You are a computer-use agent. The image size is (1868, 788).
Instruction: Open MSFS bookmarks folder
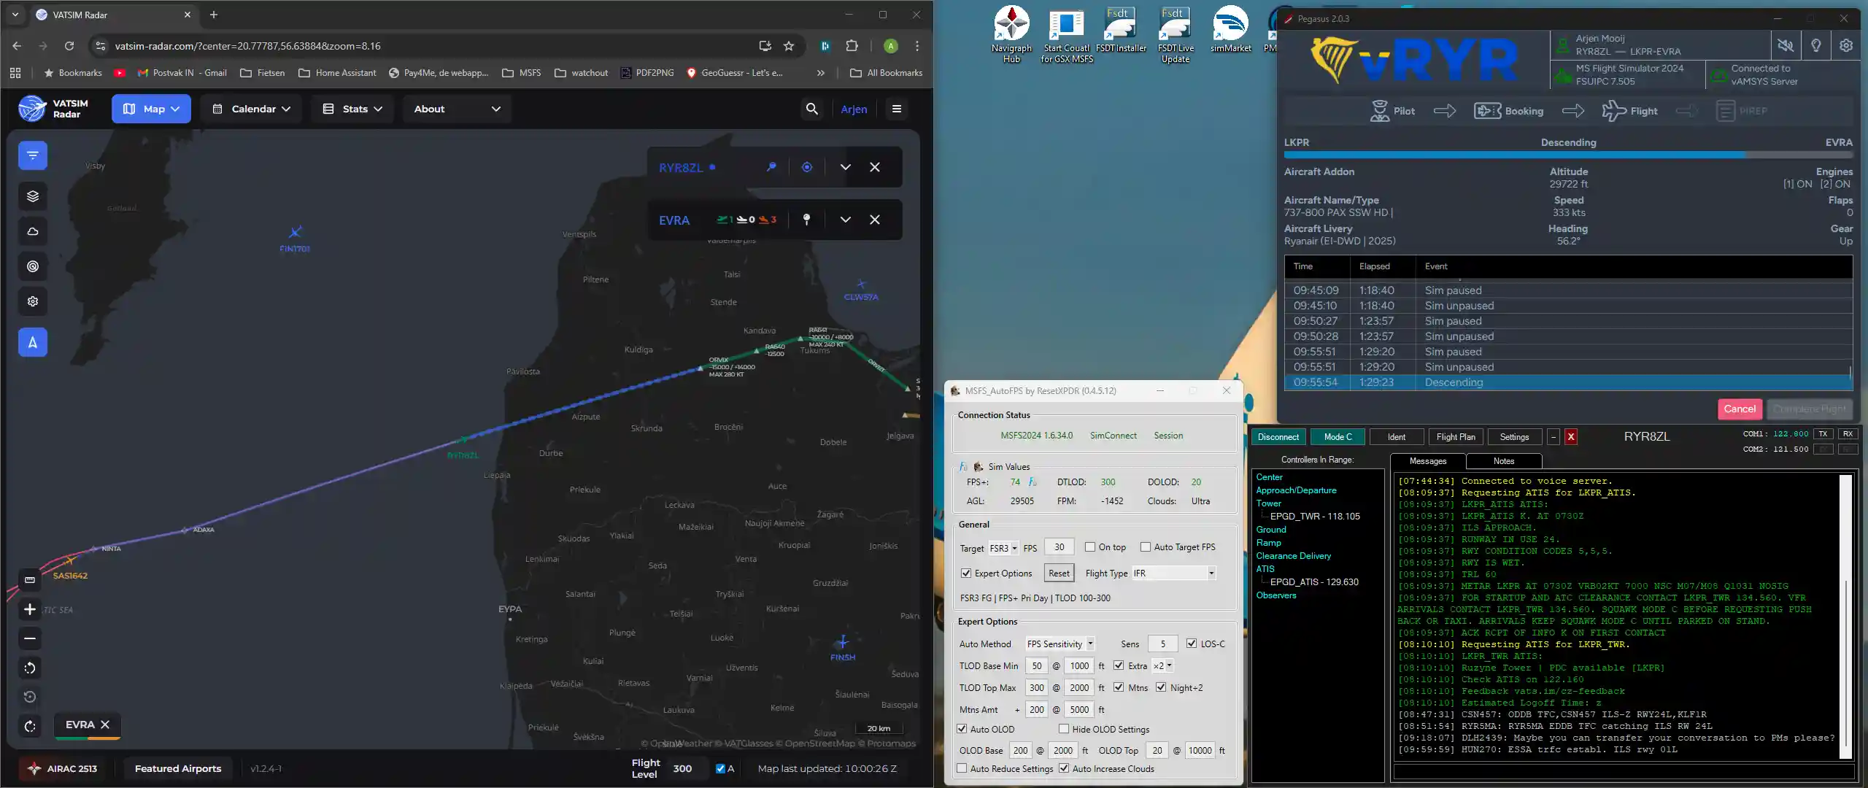[522, 73]
